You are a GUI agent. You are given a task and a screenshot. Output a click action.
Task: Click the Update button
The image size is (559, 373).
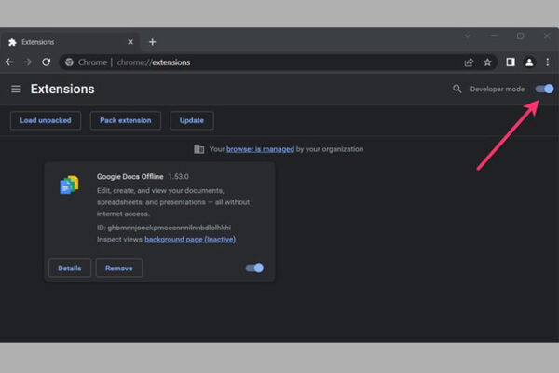coord(192,120)
